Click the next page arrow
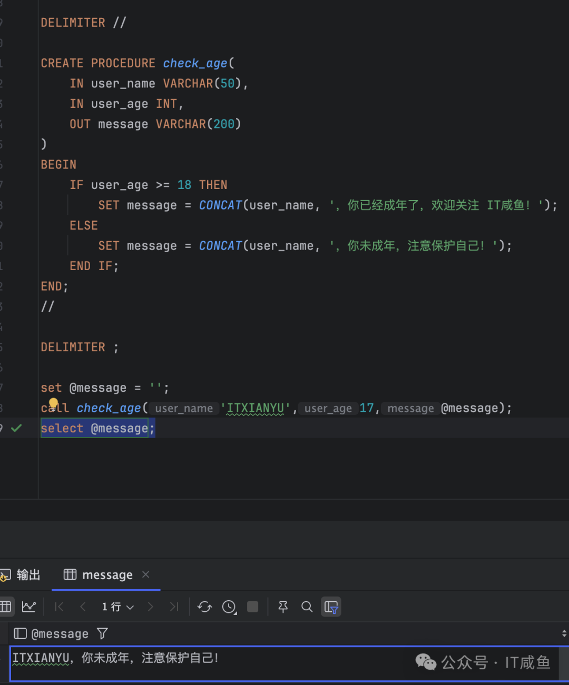The height and width of the screenshot is (685, 569). point(151,607)
